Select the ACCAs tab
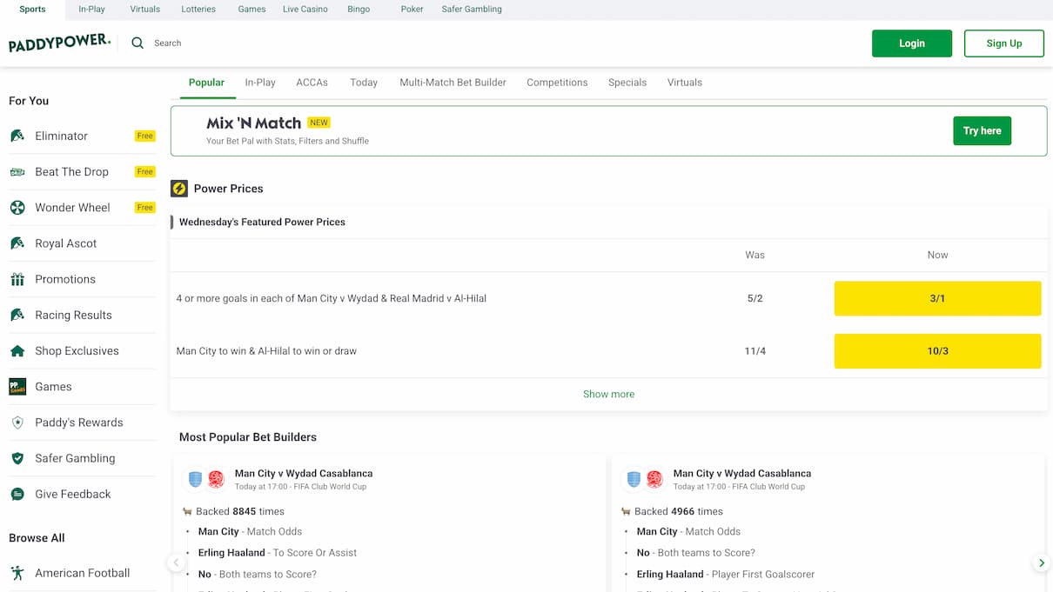The width and height of the screenshot is (1053, 592). tap(312, 83)
